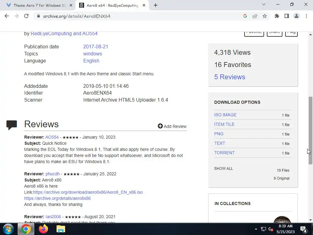View site information lock icon
This screenshot has width=313, height=235.
coord(39,16)
